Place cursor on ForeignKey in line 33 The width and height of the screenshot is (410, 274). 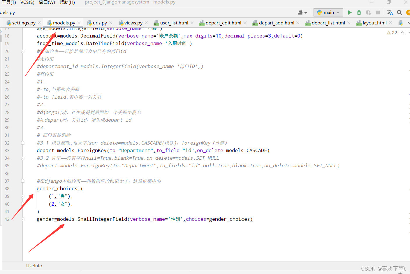[92, 150]
